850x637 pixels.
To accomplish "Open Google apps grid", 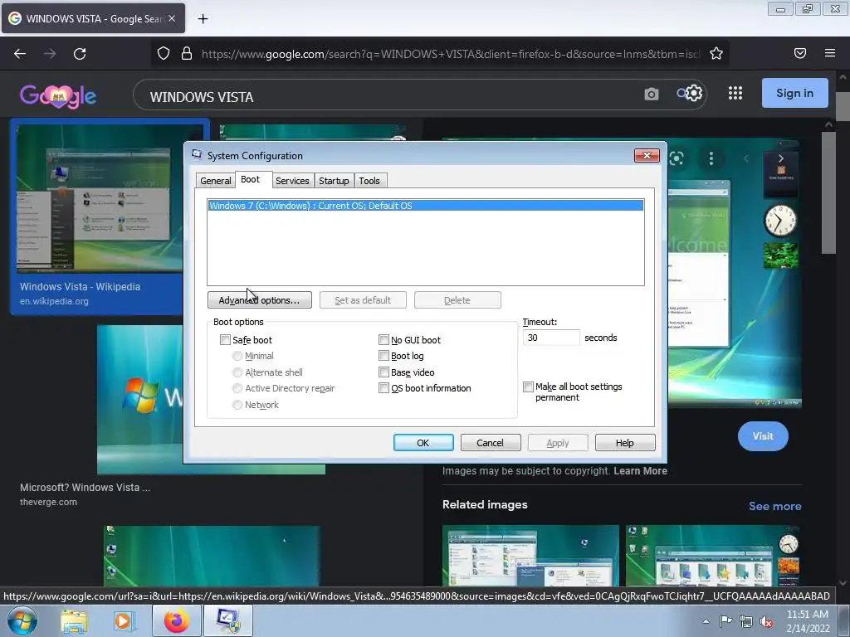I will (x=735, y=93).
